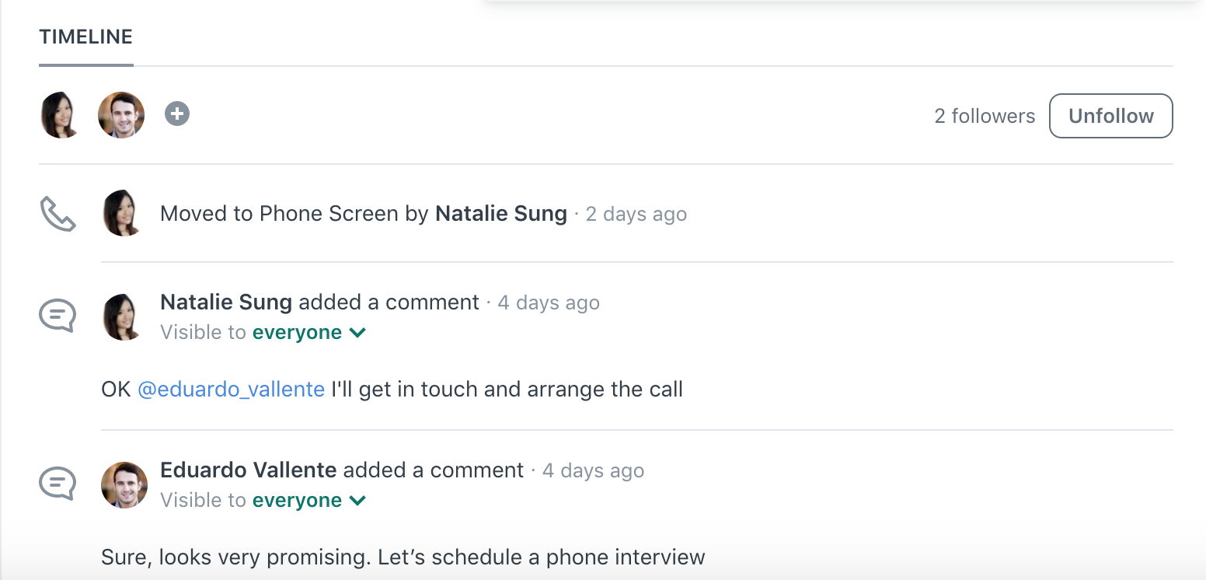This screenshot has width=1206, height=580.
Task: Click Eduardo Vallente's name on his comment
Action: tap(249, 470)
